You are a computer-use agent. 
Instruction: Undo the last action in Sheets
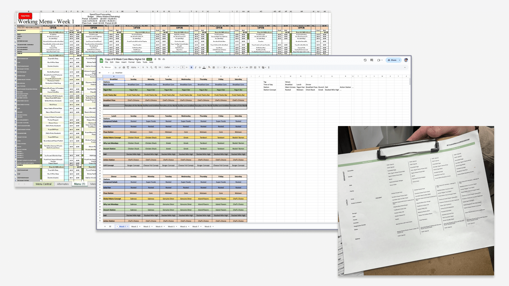115,68
